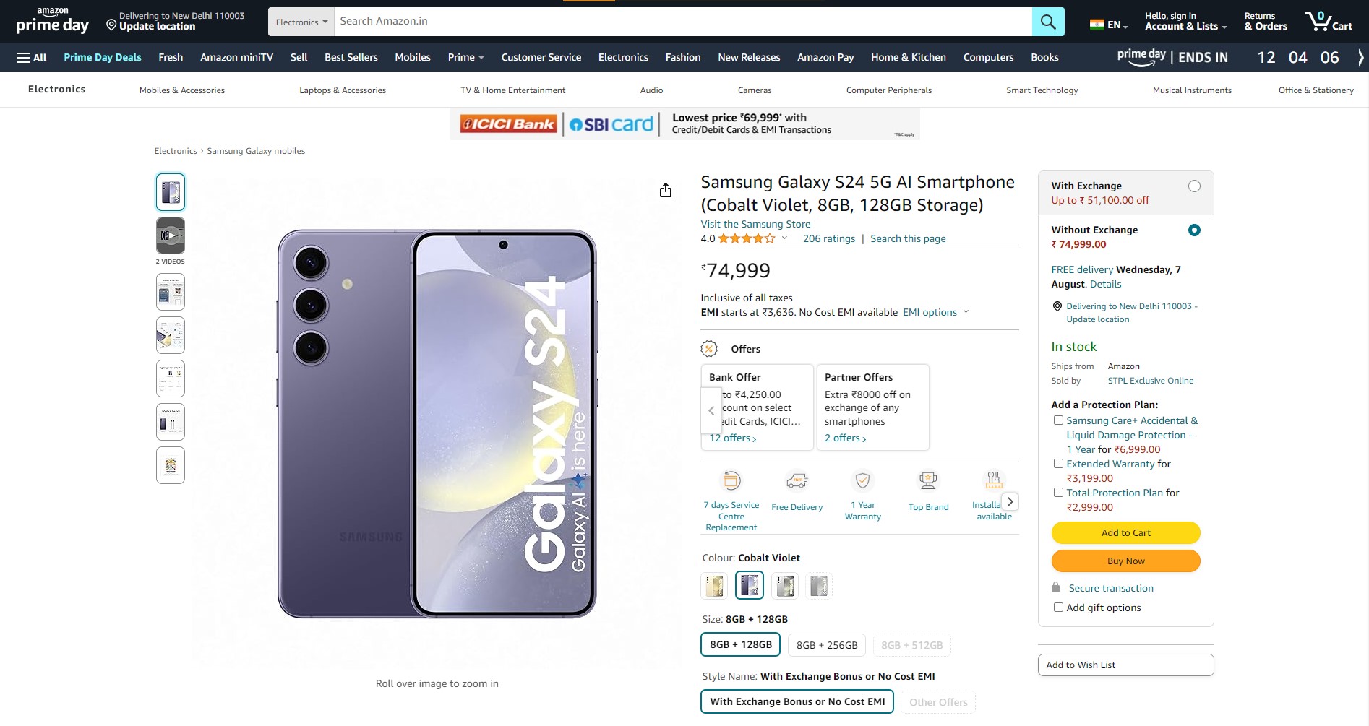Image resolution: width=1369 pixels, height=726 pixels.
Task: Click the 1 Year Warranty icon
Action: [862, 480]
